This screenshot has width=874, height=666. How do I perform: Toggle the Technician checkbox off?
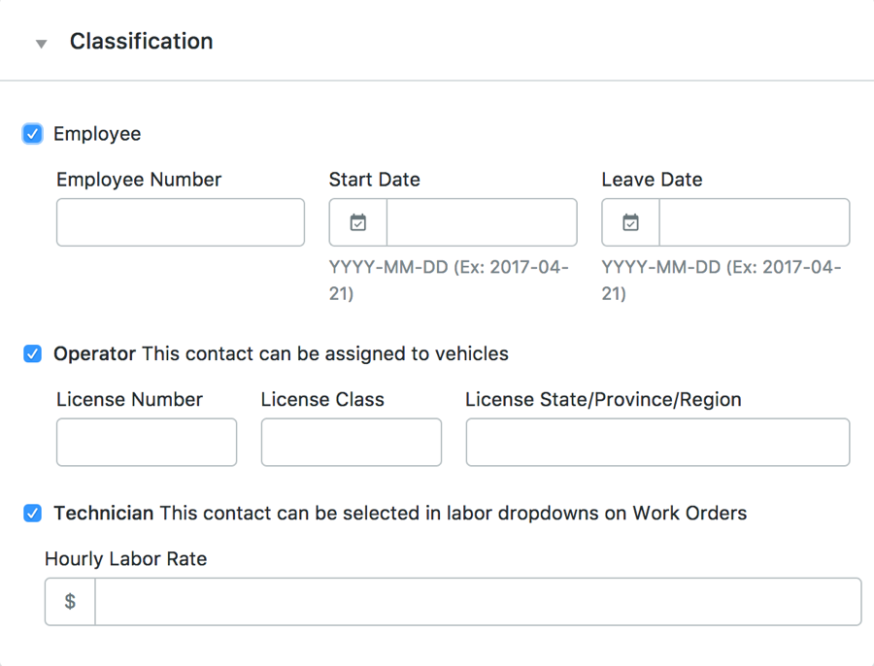(33, 513)
